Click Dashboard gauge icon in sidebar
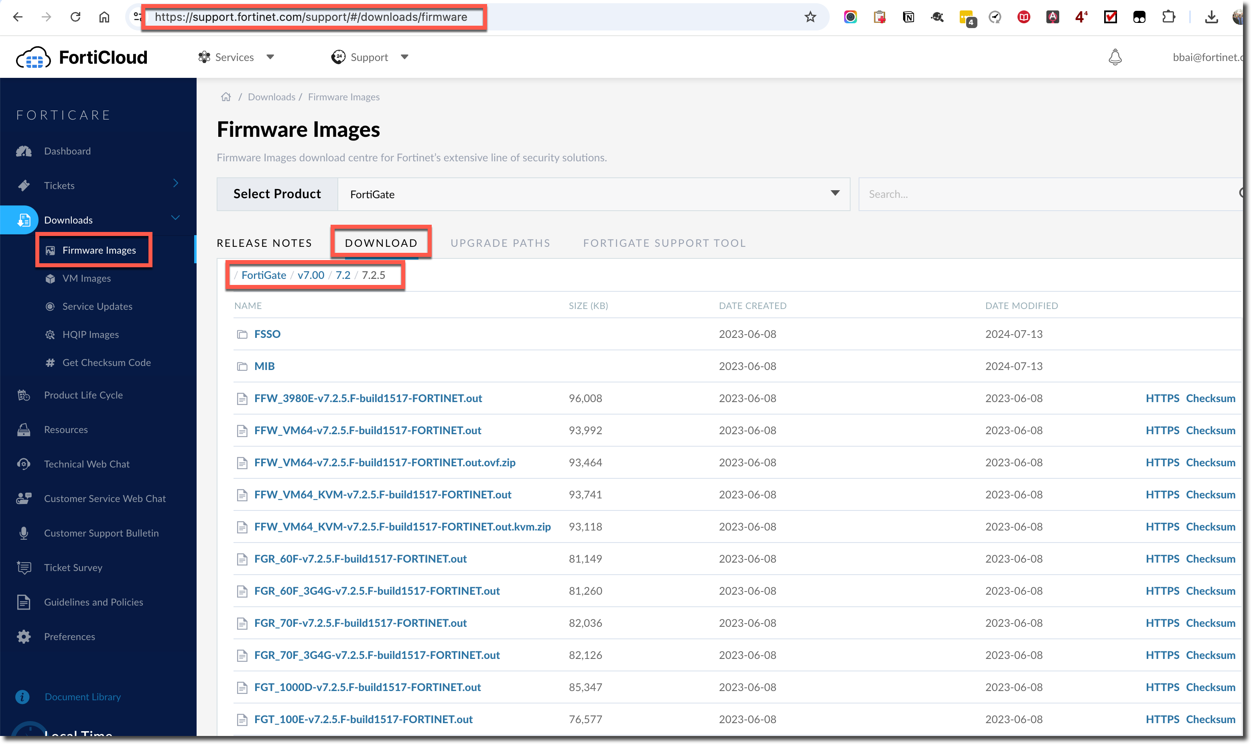The image size is (1251, 744). point(24,151)
